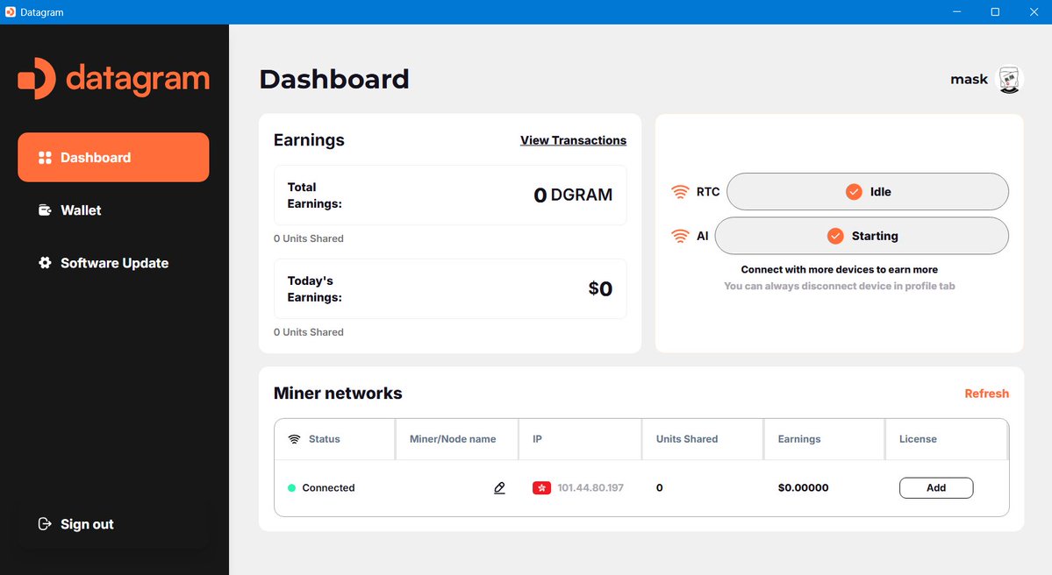Click '0 Units Shared' below Total Earnings
1052x575 pixels.
click(x=309, y=238)
